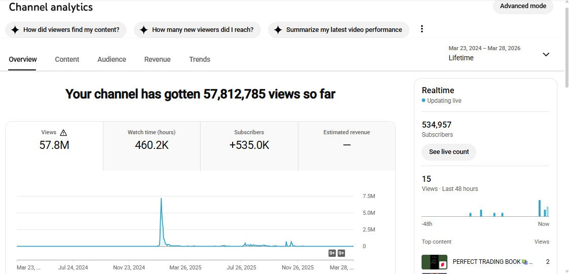
Task: Click sparkle icon on 'Summarize my latest video performance'
Action: pos(278,30)
